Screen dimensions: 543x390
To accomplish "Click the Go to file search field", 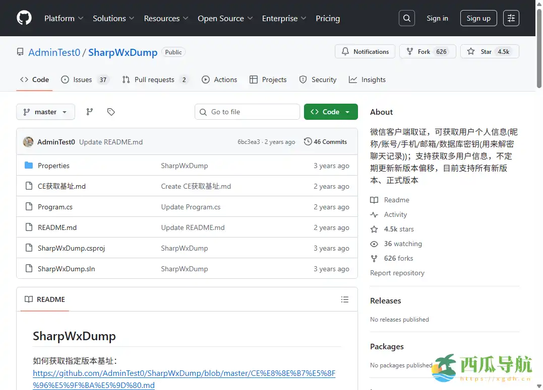I will [x=247, y=111].
